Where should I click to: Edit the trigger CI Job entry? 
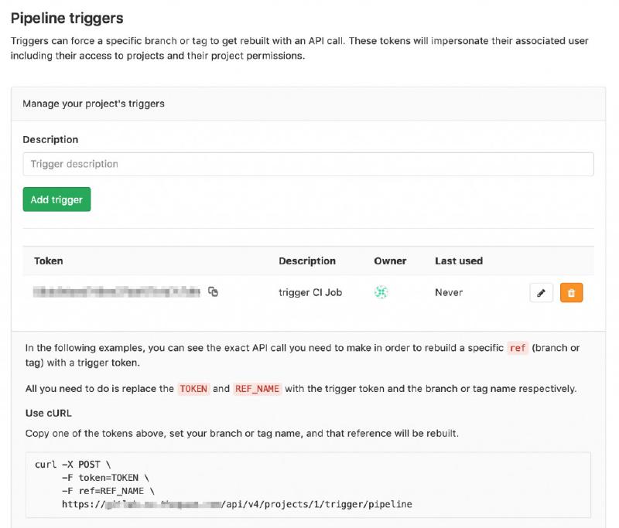[x=540, y=292]
